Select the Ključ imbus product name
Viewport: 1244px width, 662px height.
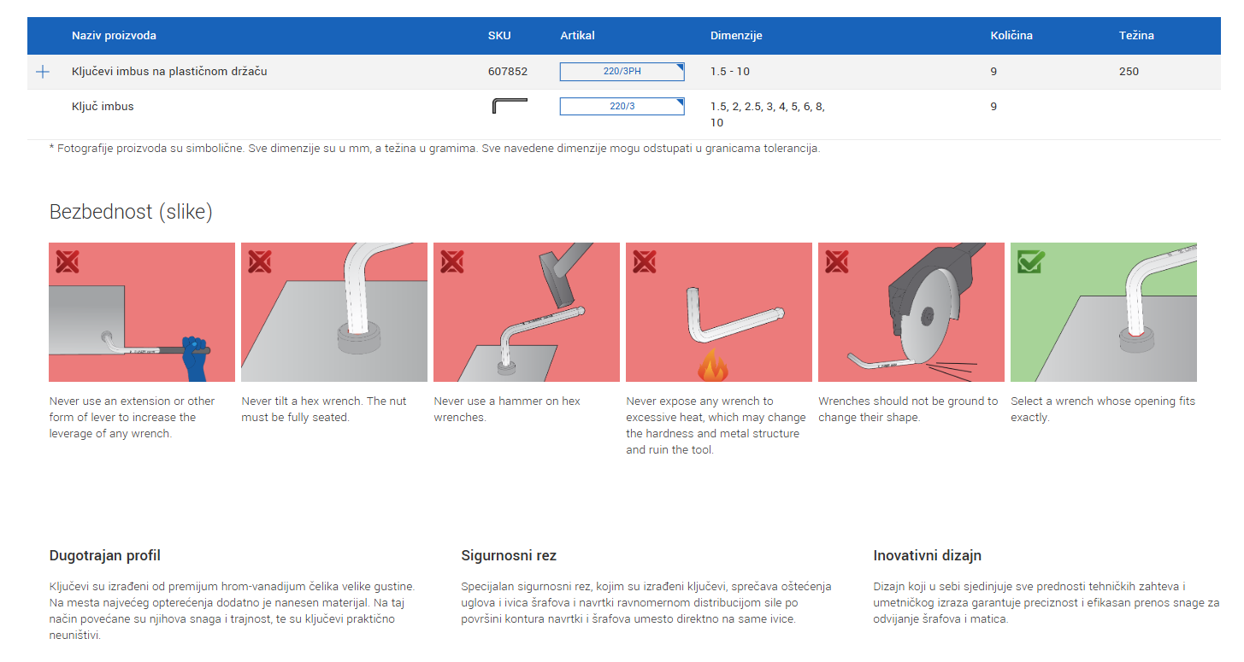tap(103, 107)
